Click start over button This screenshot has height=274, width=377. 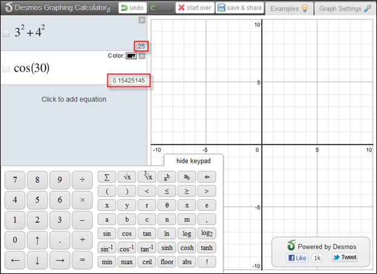195,8
